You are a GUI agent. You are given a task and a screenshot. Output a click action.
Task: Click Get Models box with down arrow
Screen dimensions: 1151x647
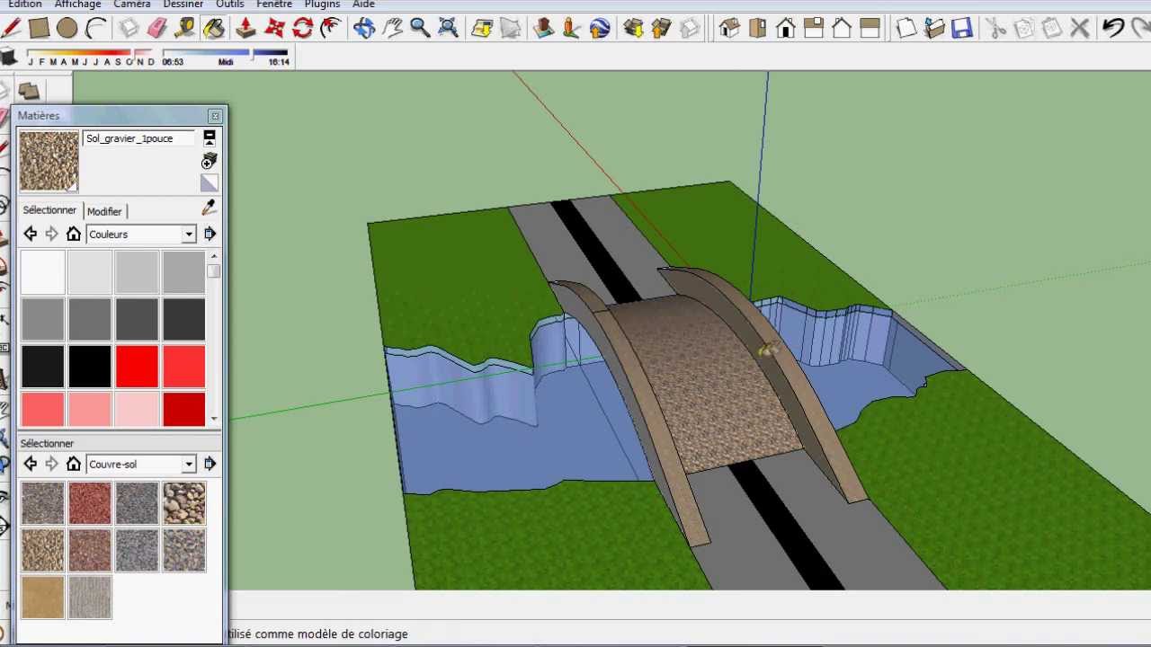[x=633, y=29]
